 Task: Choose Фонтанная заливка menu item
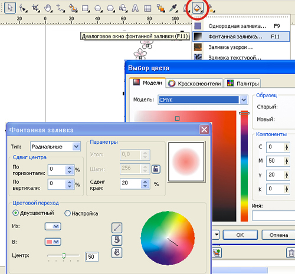point(241,37)
